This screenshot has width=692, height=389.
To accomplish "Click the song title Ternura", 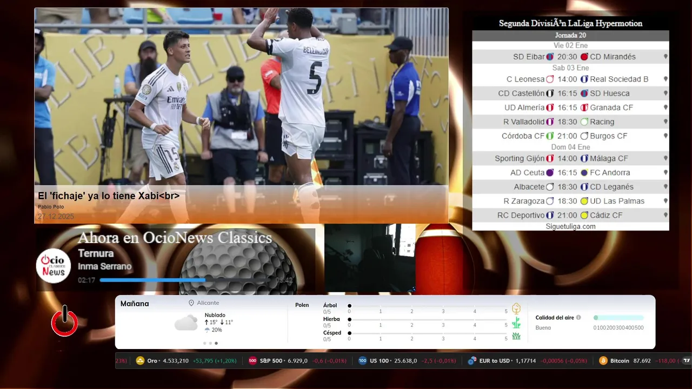I will coord(96,253).
